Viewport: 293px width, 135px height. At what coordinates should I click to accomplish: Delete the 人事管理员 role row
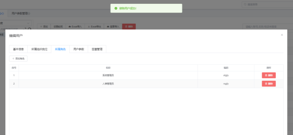point(269,84)
